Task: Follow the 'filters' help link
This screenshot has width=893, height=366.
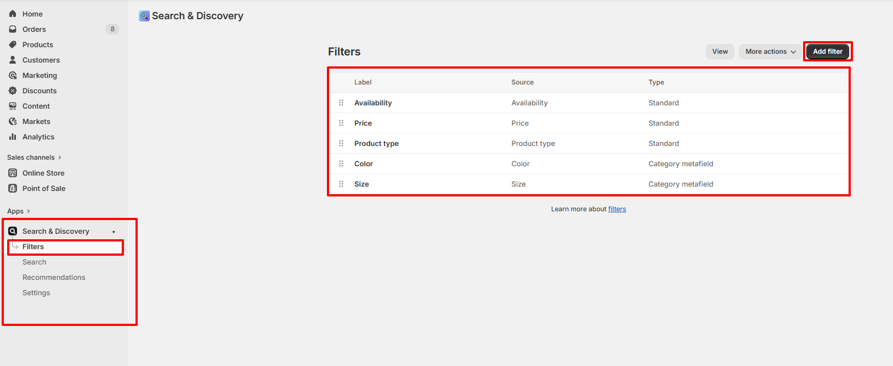Action: pos(617,209)
